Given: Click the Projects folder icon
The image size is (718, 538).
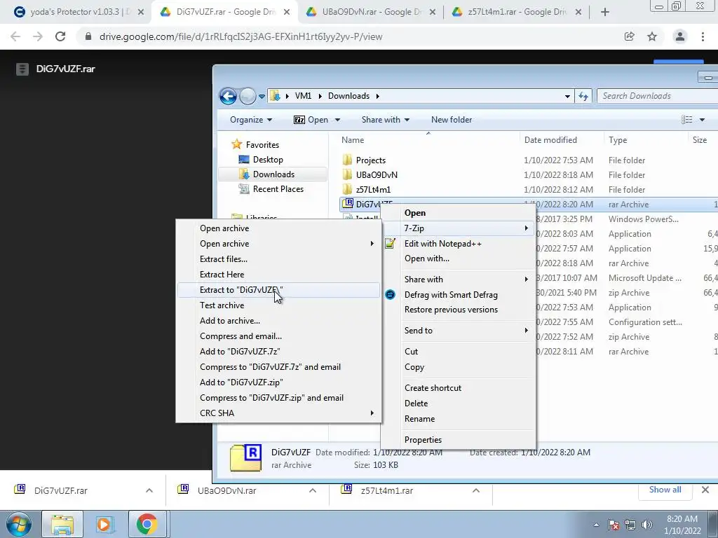Looking at the screenshot, I should (x=348, y=160).
